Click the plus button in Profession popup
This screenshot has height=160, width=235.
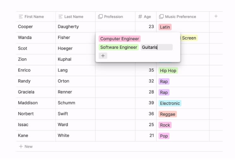tap(103, 56)
